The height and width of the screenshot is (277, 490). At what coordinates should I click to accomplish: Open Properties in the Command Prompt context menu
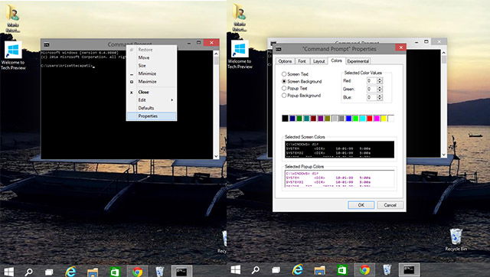[152, 116]
